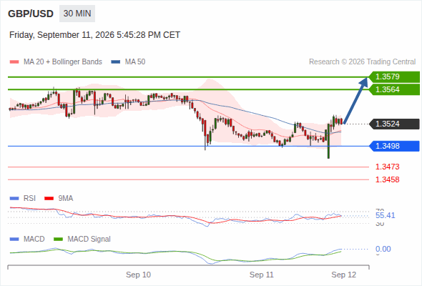Click the MA 50 legend label
Image resolution: width=422 pixels, height=286 pixels.
tap(135, 62)
